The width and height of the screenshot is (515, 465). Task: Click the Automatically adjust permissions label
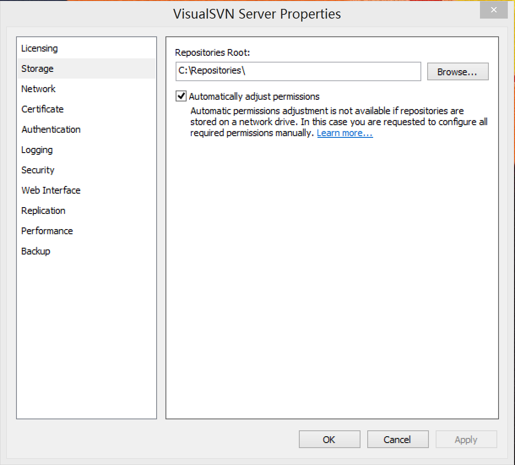pyautogui.click(x=254, y=97)
